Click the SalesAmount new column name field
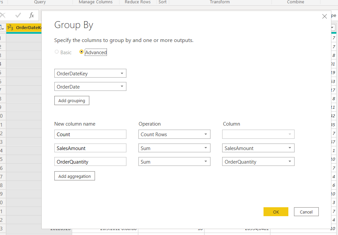Screen dimensions: 338x235 tap(90, 148)
